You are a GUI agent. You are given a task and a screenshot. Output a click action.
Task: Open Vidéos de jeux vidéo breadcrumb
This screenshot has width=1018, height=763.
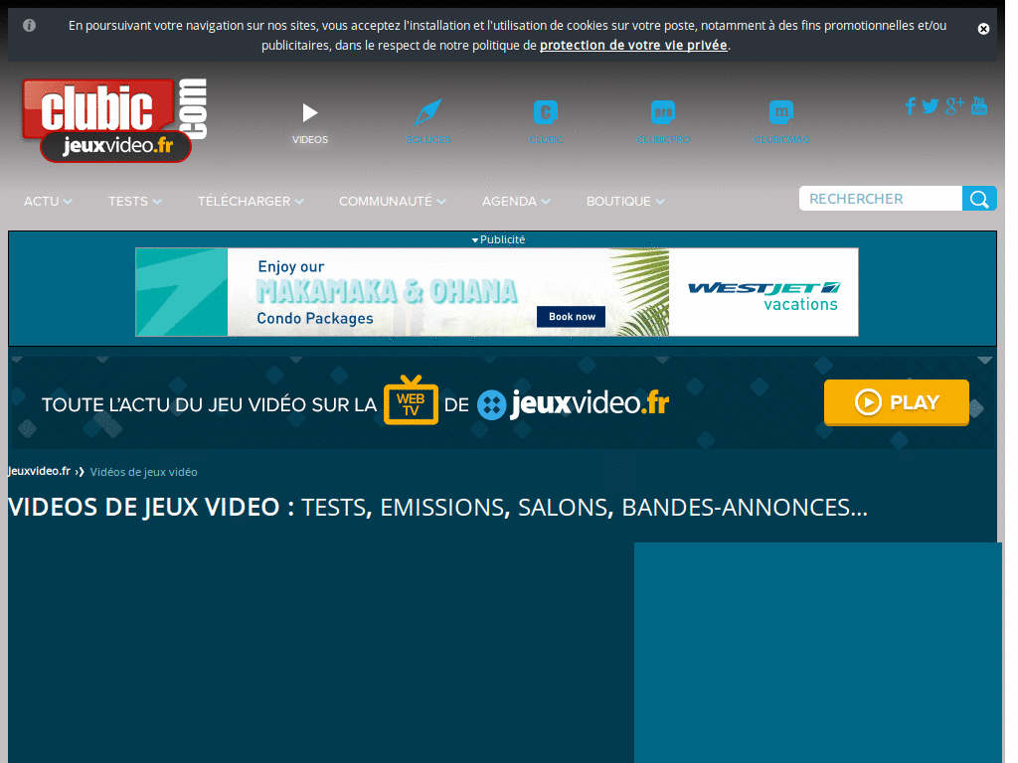pyautogui.click(x=143, y=472)
